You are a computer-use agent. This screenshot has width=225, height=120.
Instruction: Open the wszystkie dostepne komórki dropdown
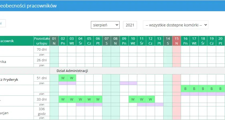tap(175, 25)
